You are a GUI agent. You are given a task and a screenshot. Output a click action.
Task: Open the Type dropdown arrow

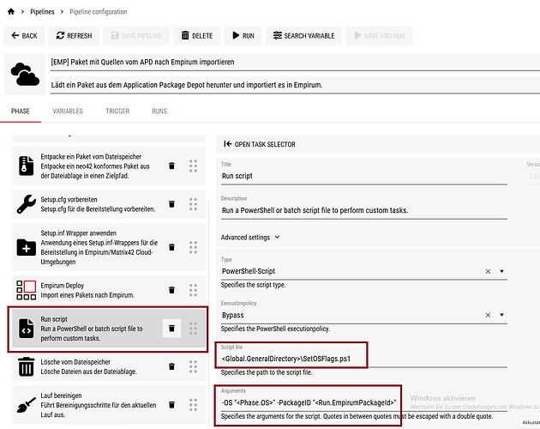click(501, 271)
